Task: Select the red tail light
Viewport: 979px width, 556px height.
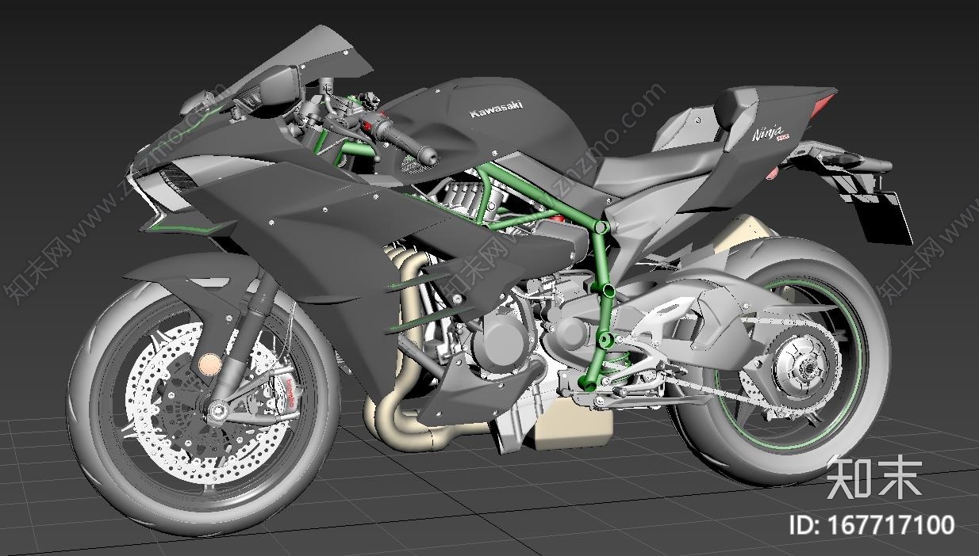Action: pyautogui.click(x=825, y=104)
